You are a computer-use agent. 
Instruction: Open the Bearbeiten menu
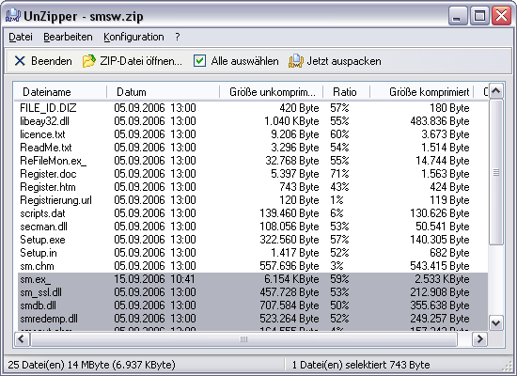(x=68, y=37)
